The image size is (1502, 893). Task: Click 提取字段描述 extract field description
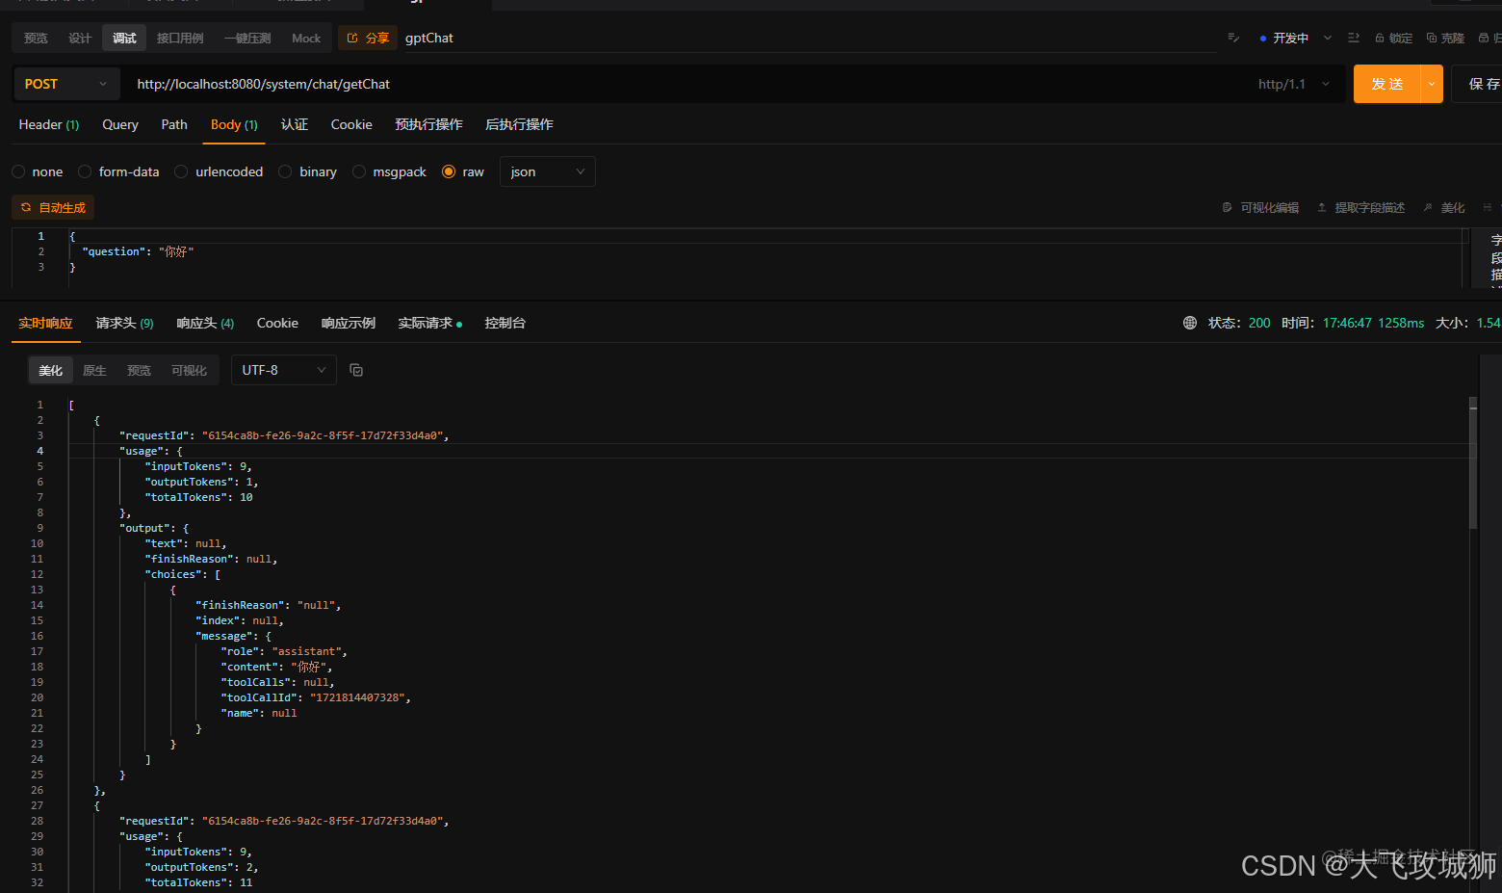[1360, 207]
